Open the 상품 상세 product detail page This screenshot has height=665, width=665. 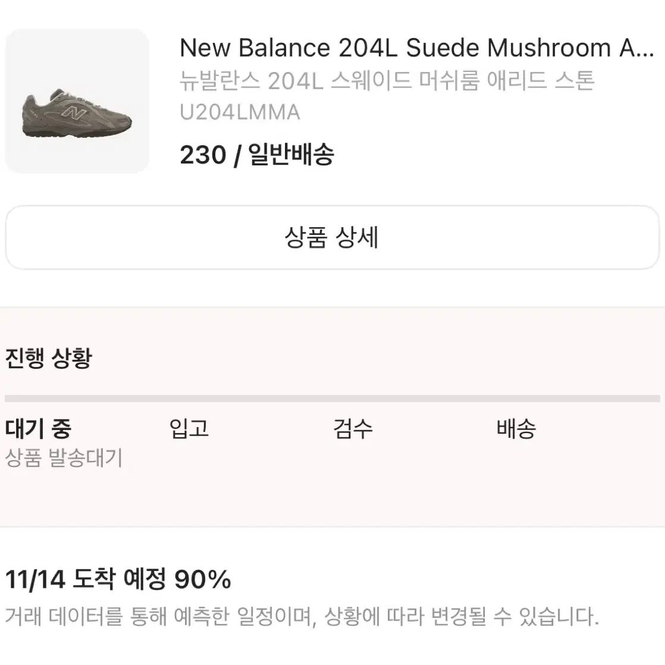332,238
